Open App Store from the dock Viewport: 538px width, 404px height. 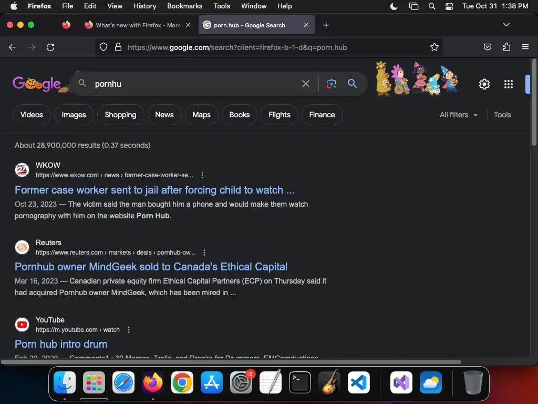212,382
